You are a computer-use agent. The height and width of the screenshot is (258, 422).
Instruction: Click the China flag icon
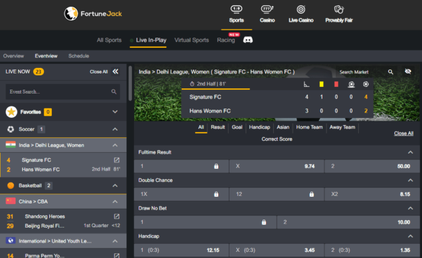[11, 201]
